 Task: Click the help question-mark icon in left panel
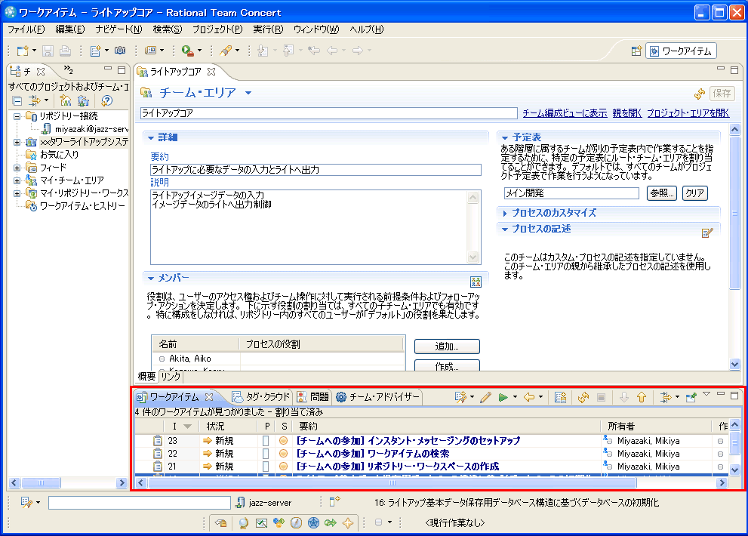pos(107,100)
